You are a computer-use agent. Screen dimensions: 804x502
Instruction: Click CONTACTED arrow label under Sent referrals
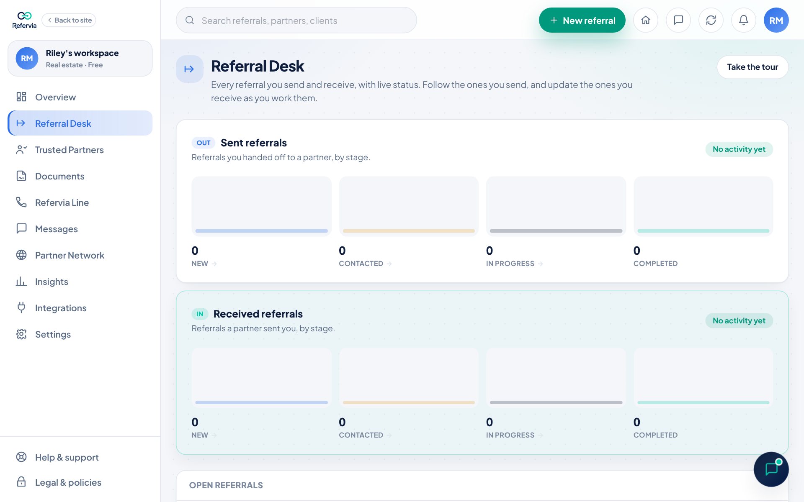tap(366, 264)
